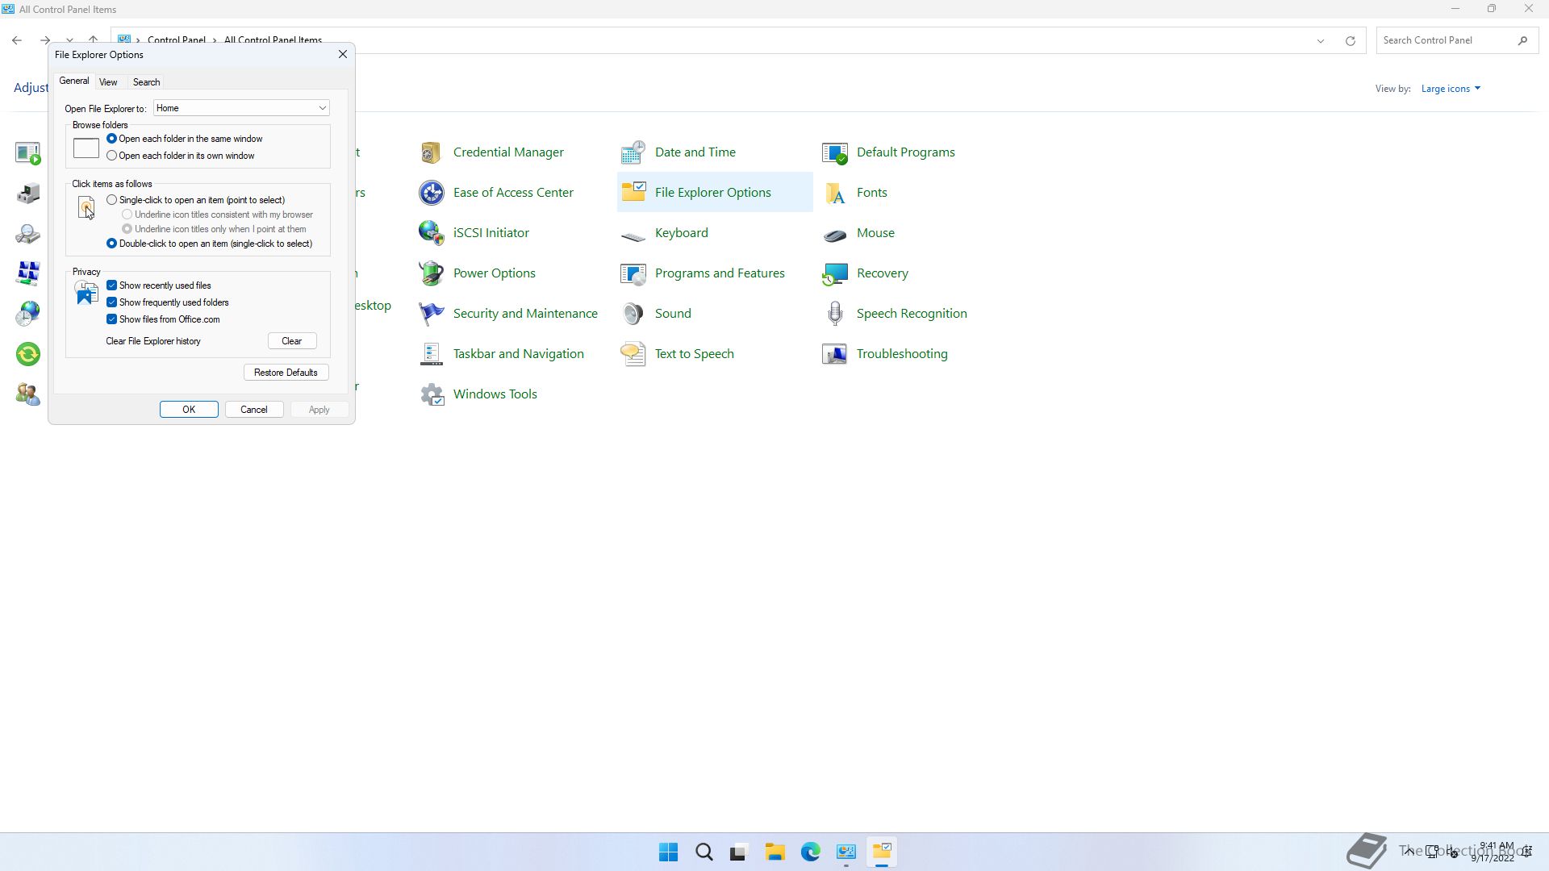The width and height of the screenshot is (1549, 871).
Task: Confirm the dialog with OK
Action: pyautogui.click(x=189, y=410)
